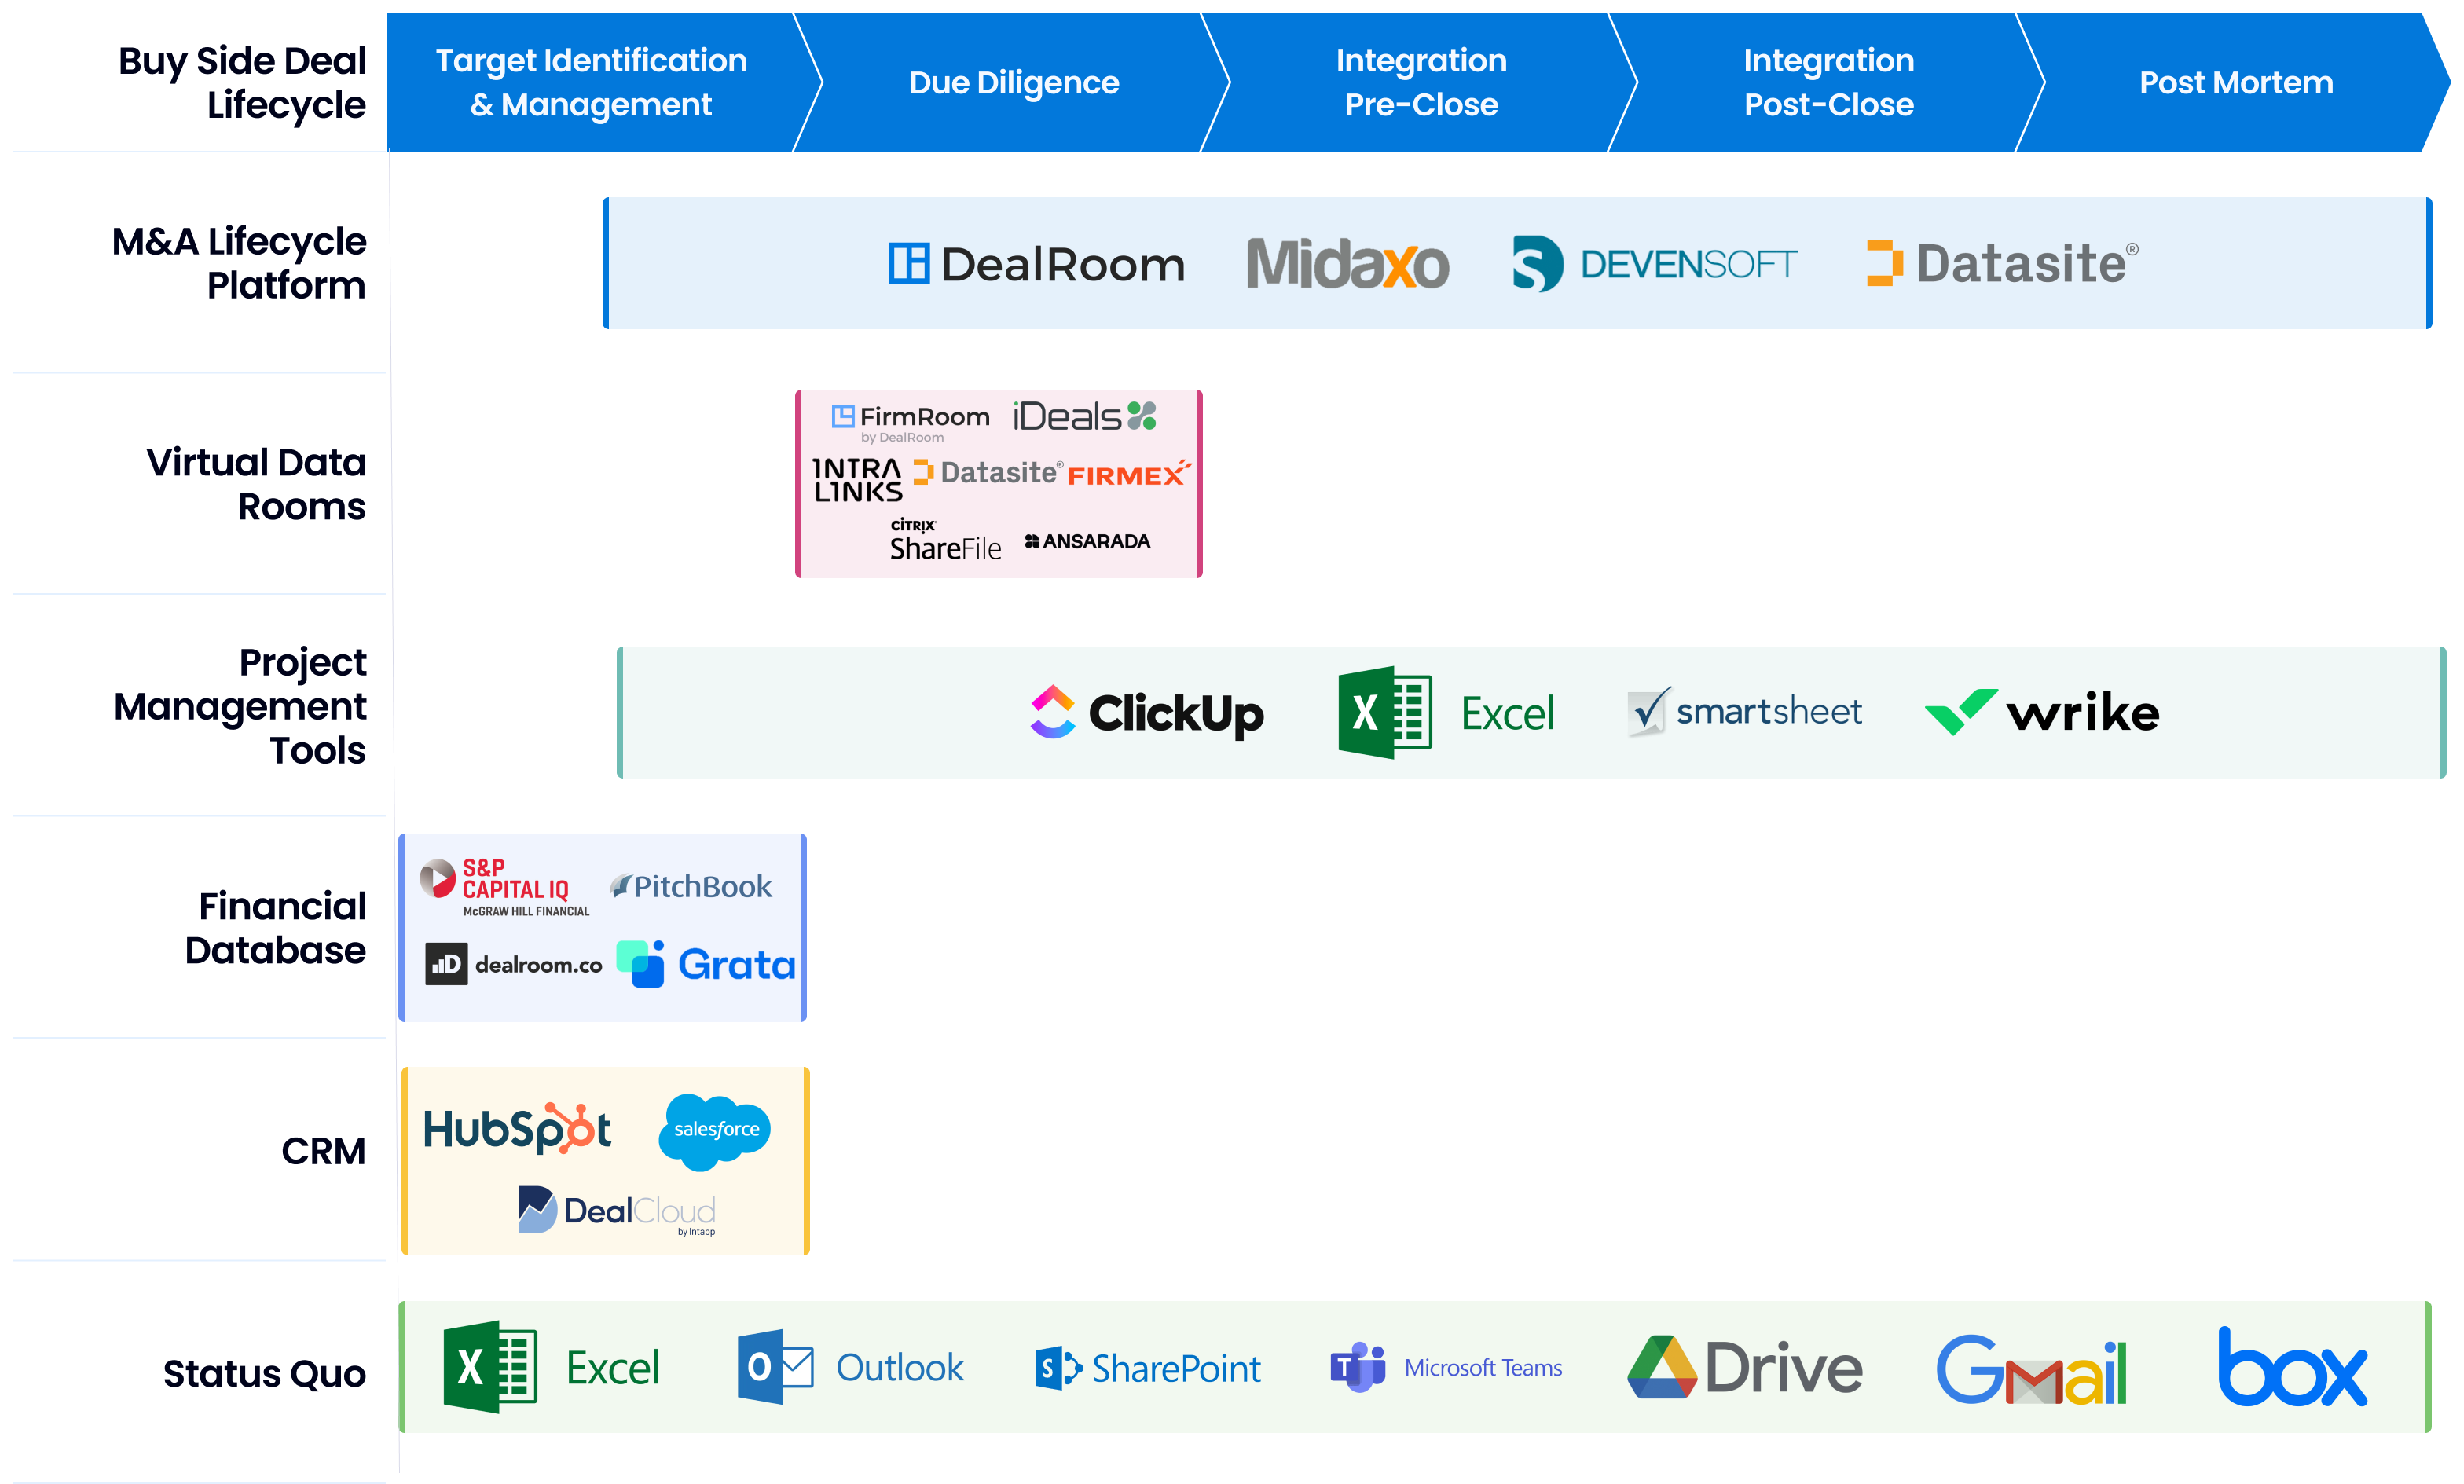Viewport: 2464px width, 1484px height.
Task: Click the Smartsheet logo
Action: click(x=1744, y=712)
